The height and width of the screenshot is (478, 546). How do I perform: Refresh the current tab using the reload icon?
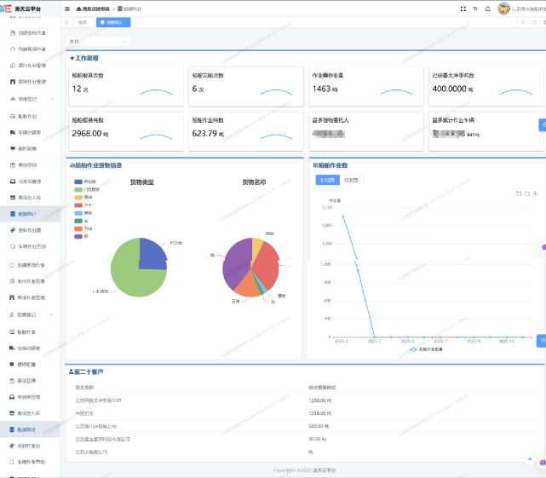click(x=534, y=22)
